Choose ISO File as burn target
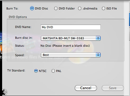The height and width of the screenshot is (96, 130). coord(104,8)
